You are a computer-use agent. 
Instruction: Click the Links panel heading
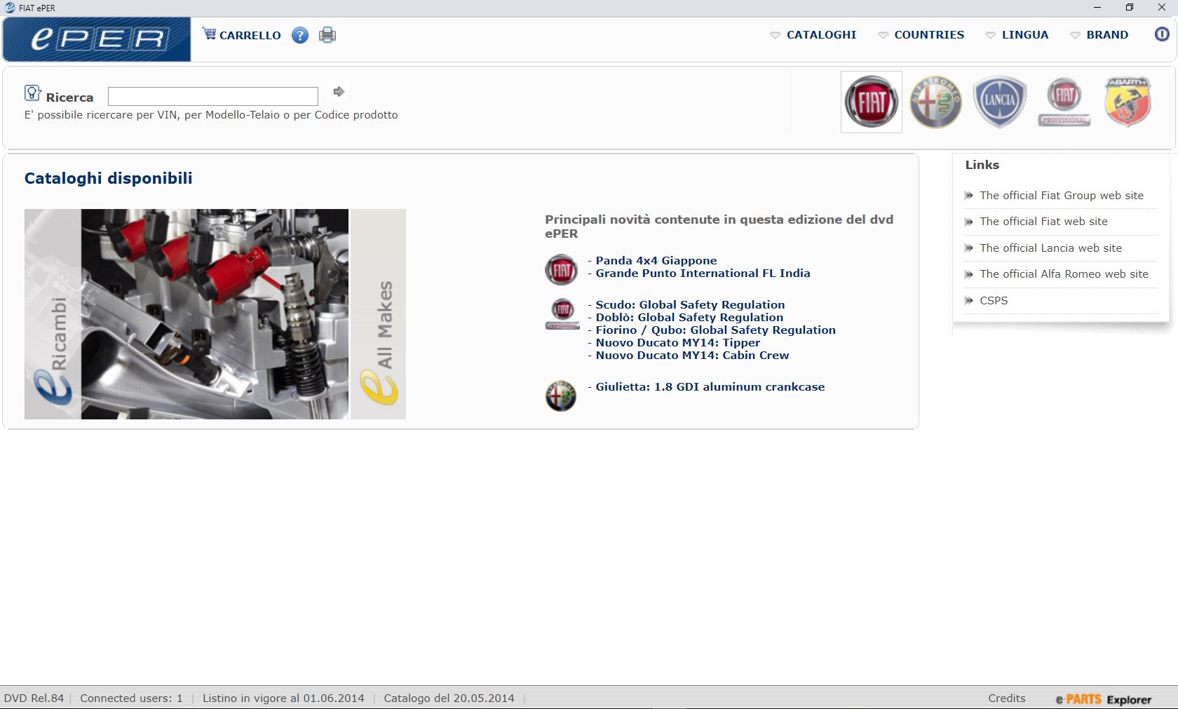tap(982, 165)
